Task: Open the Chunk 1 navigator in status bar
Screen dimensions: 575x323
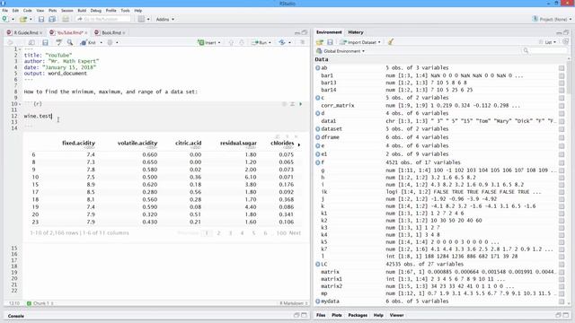Action: click(x=40, y=303)
